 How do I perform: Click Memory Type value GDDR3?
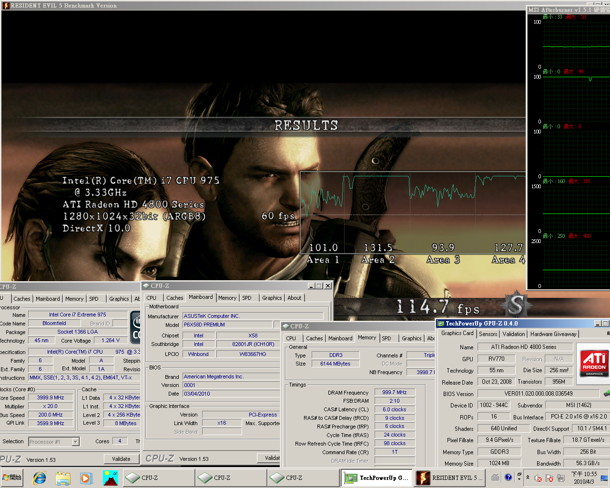[x=499, y=452]
